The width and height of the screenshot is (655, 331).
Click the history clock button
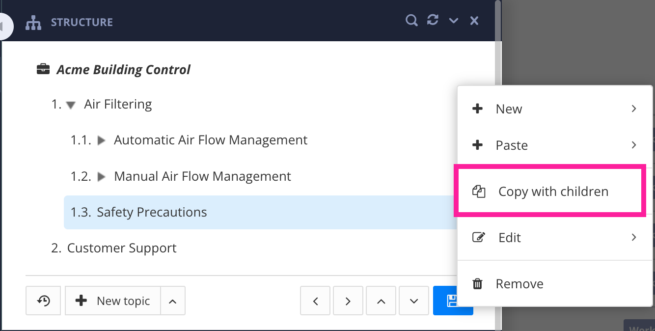tap(43, 301)
